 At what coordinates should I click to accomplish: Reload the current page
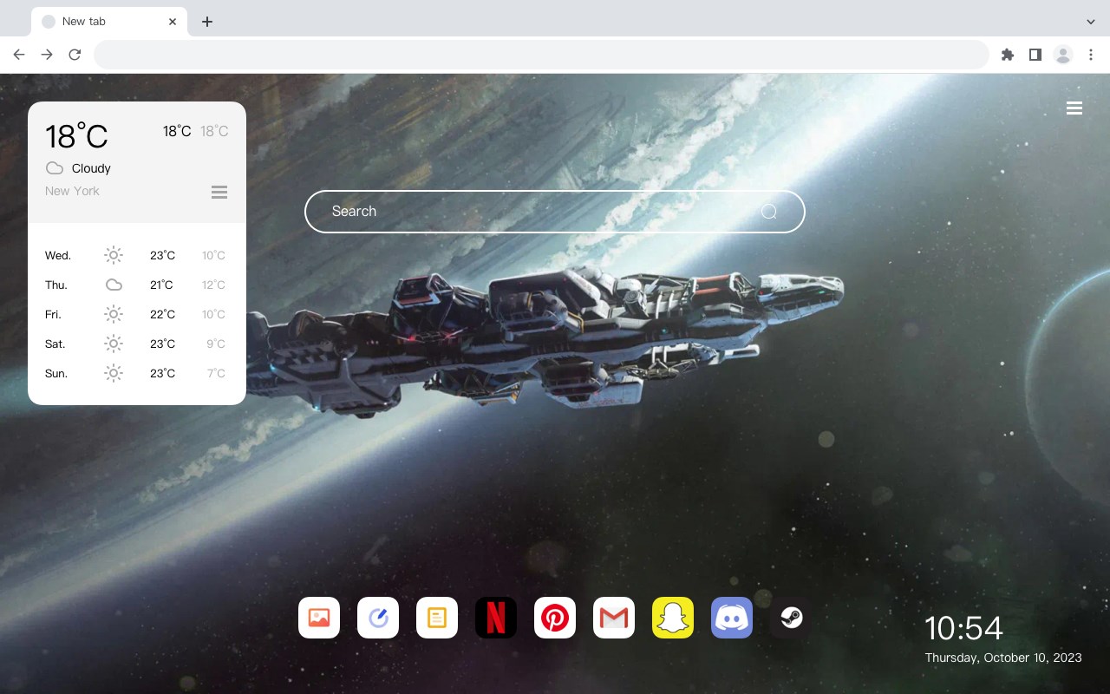[x=75, y=55]
